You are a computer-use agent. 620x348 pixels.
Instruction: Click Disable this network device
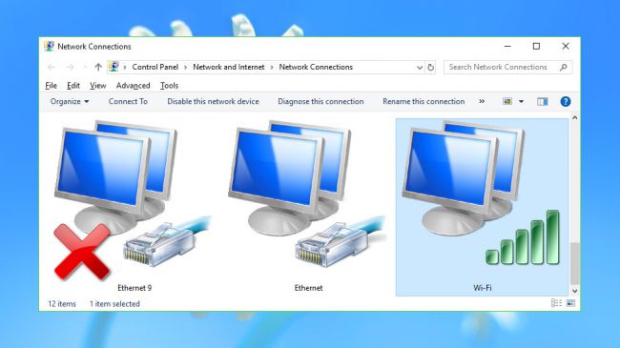click(213, 102)
